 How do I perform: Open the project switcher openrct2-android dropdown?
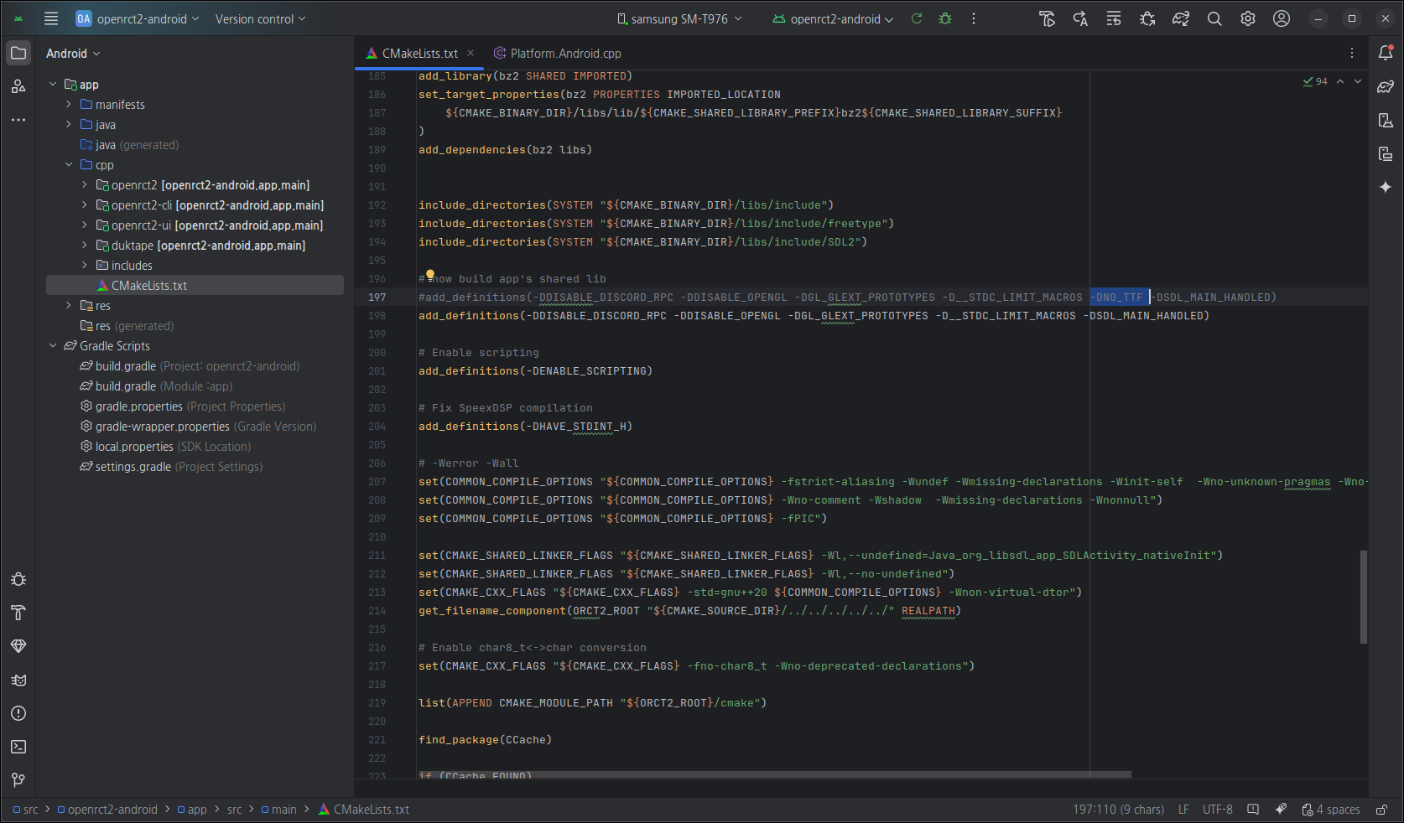click(x=138, y=18)
